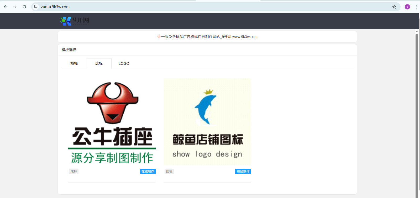Click the 店标 tag under 公牛插座 template
Viewport: 420px width, 198px height.
click(74, 172)
